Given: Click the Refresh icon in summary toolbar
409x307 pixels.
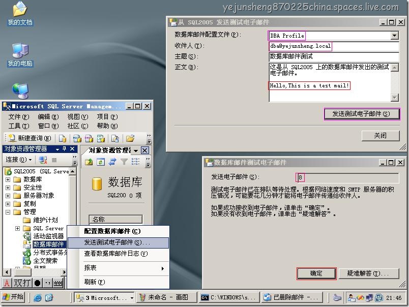Looking at the screenshot, I should [100, 162].
